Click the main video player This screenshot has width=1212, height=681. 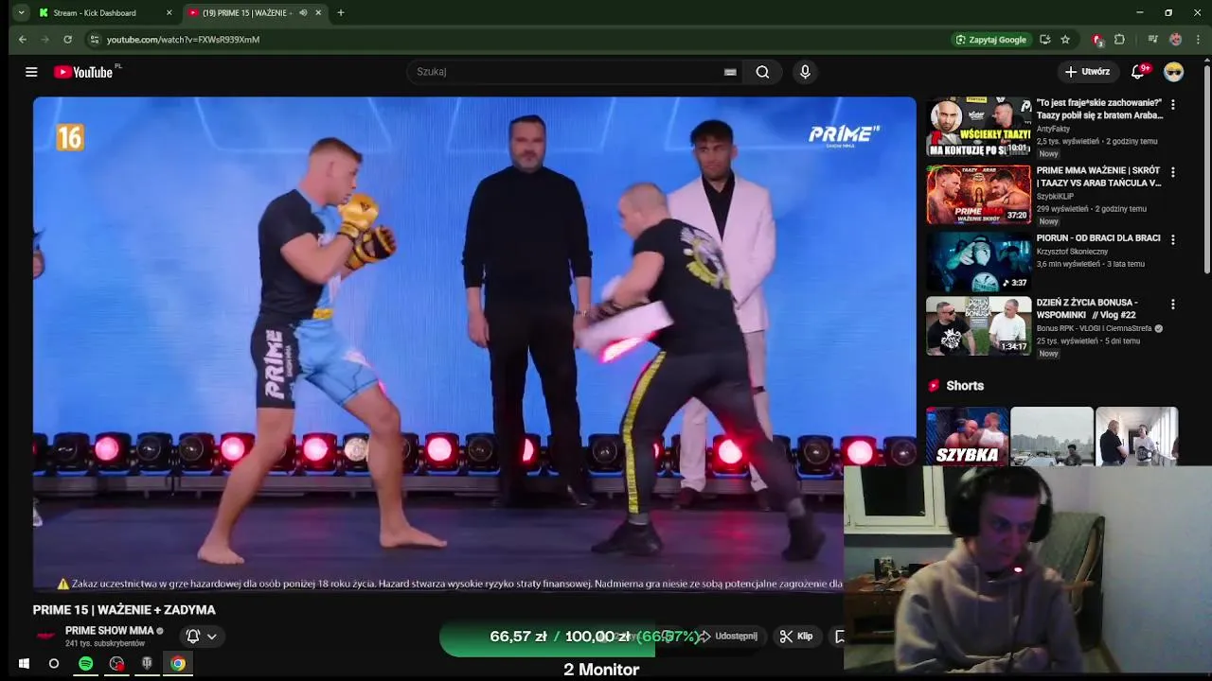(474, 343)
